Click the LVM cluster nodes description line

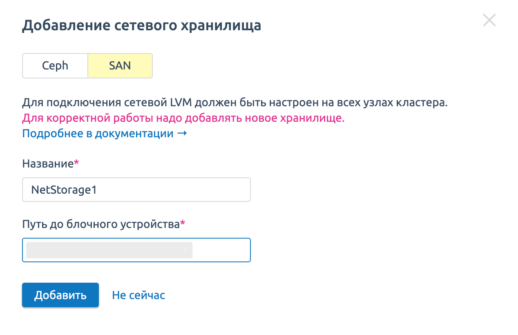(x=234, y=102)
